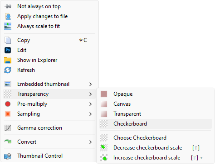
Task: Click the Decrease checkerboard scale icon
Action: tap(104, 148)
